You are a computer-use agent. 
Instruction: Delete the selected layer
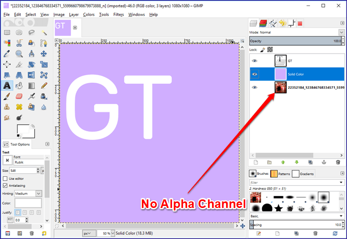click(x=337, y=162)
